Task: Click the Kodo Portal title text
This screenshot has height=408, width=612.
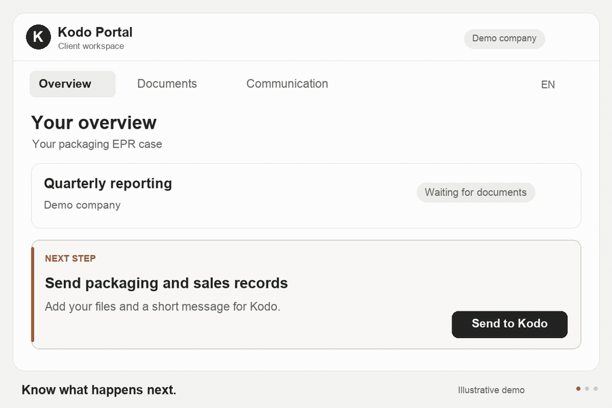Action: coord(95,32)
